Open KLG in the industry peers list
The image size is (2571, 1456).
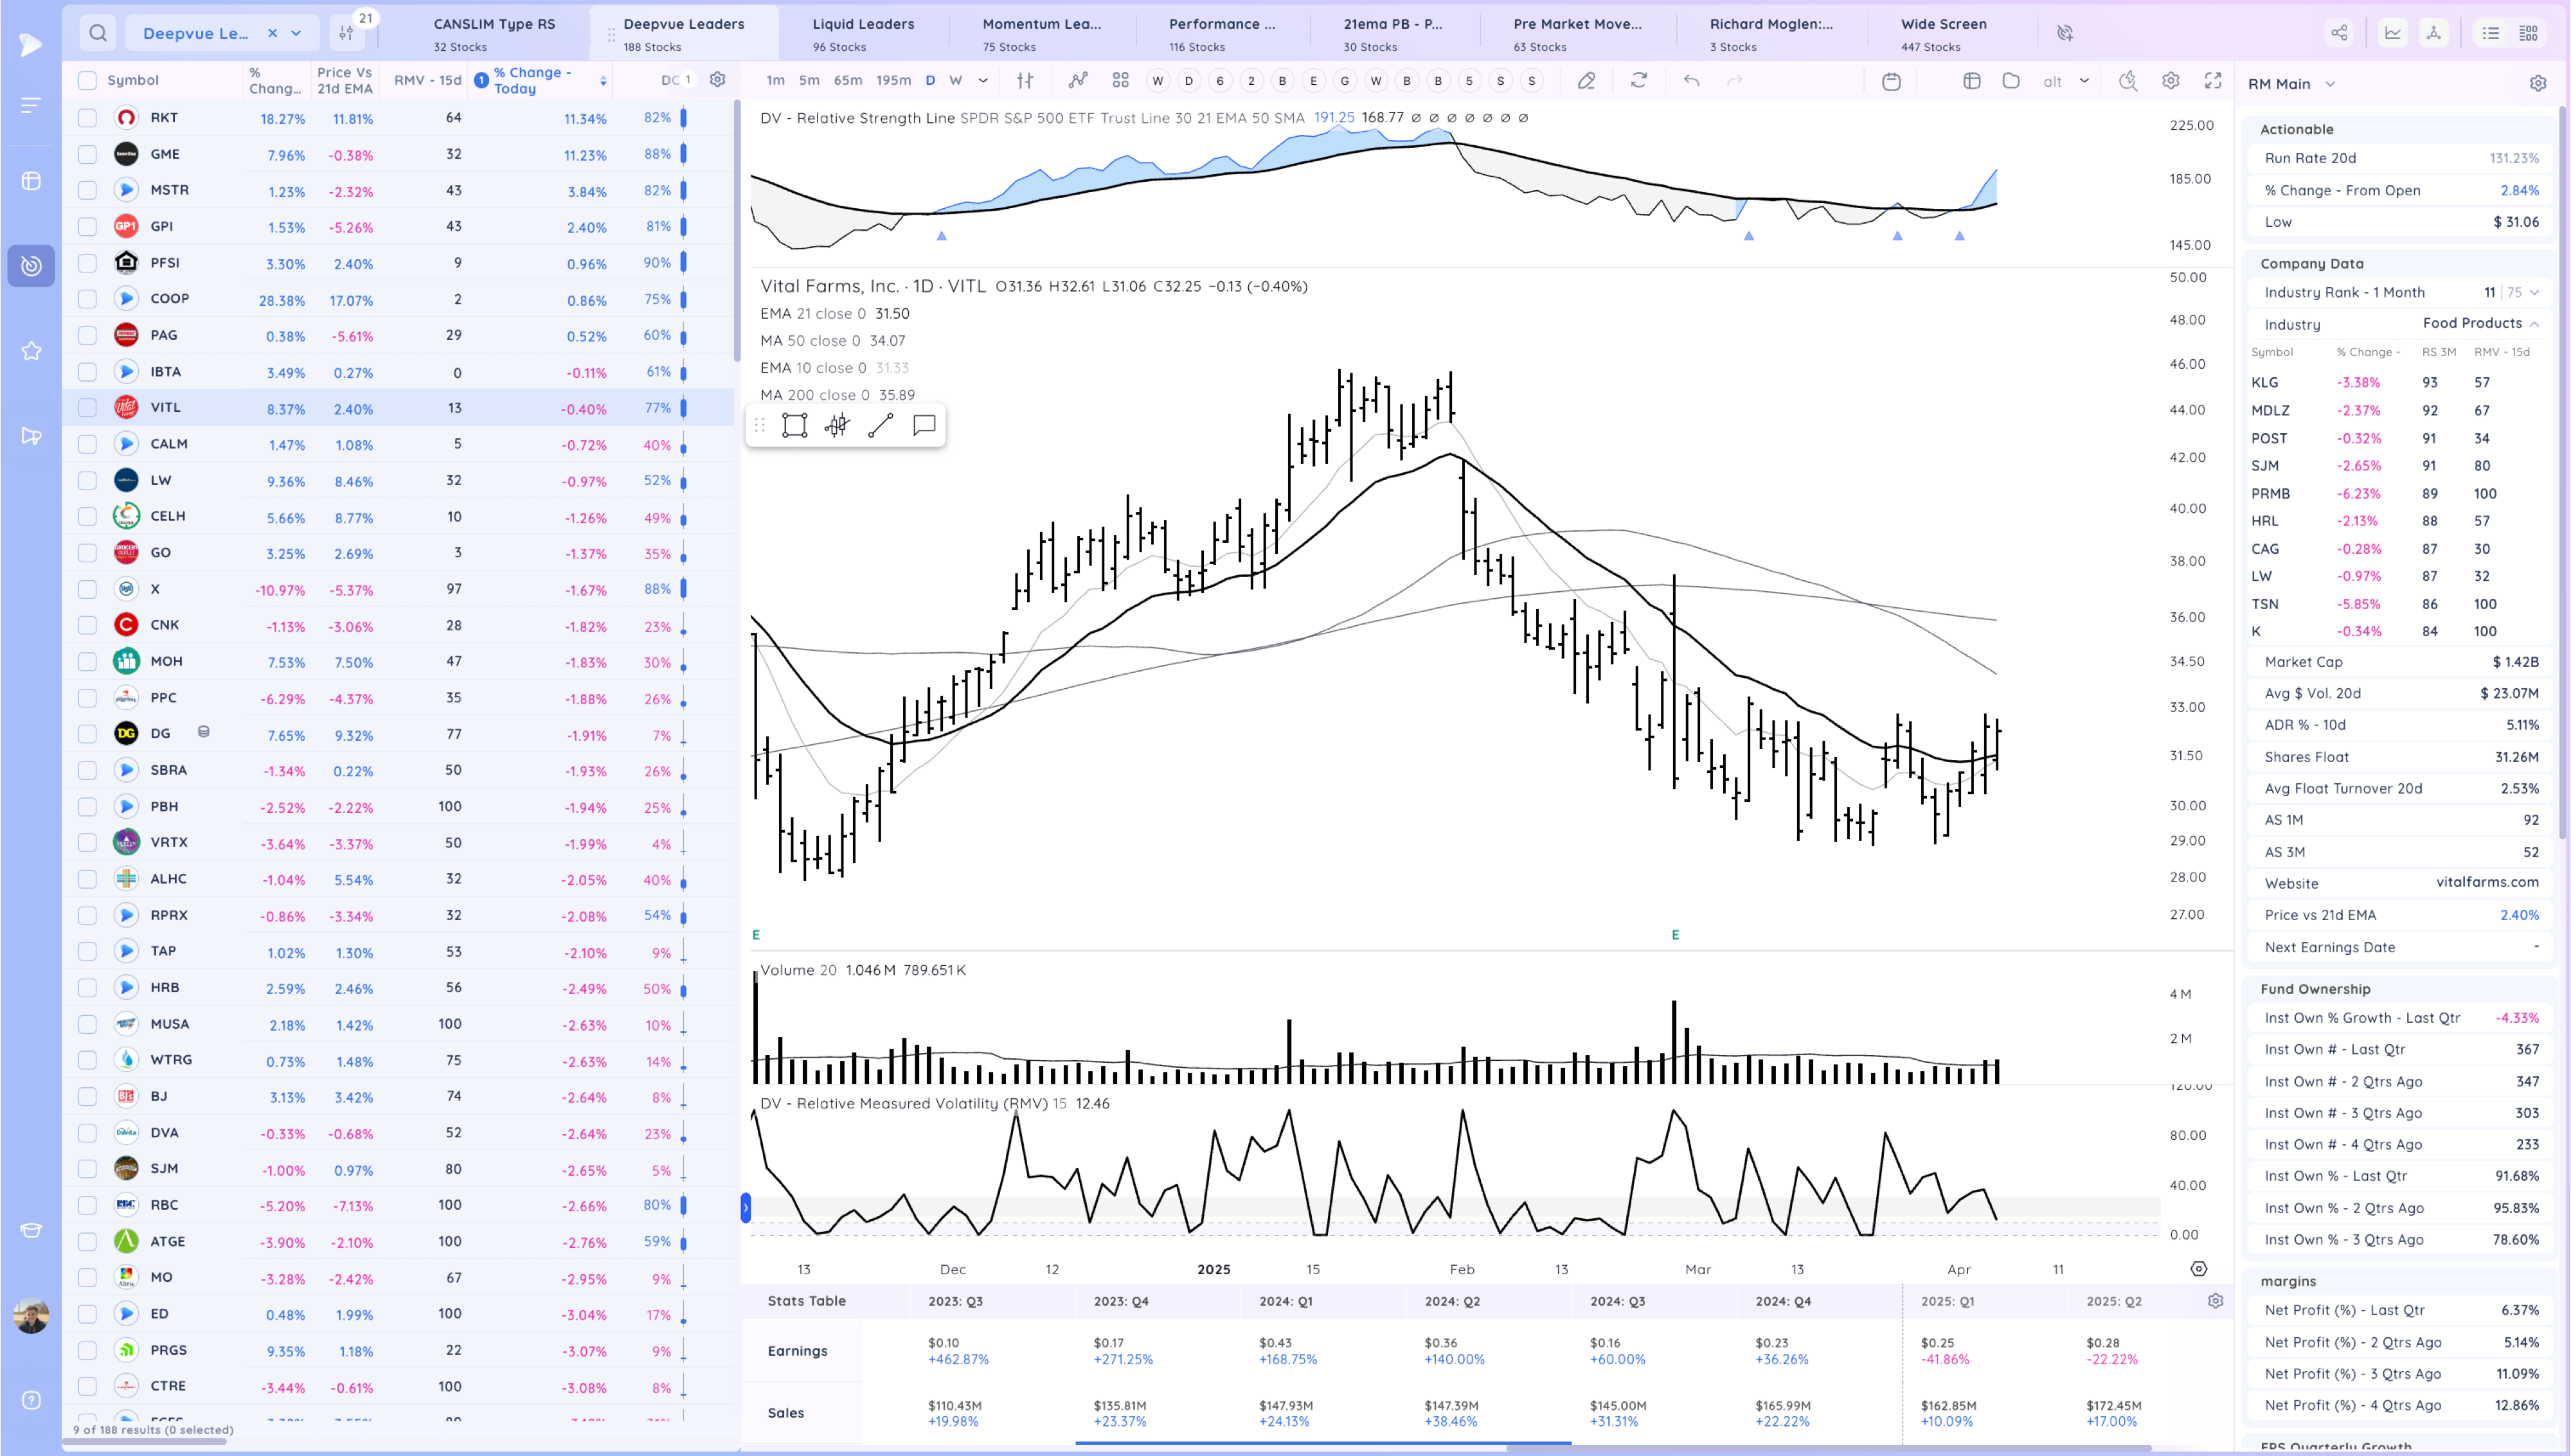[2264, 382]
